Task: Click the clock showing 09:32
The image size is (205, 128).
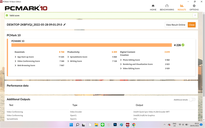Action: 197,124
